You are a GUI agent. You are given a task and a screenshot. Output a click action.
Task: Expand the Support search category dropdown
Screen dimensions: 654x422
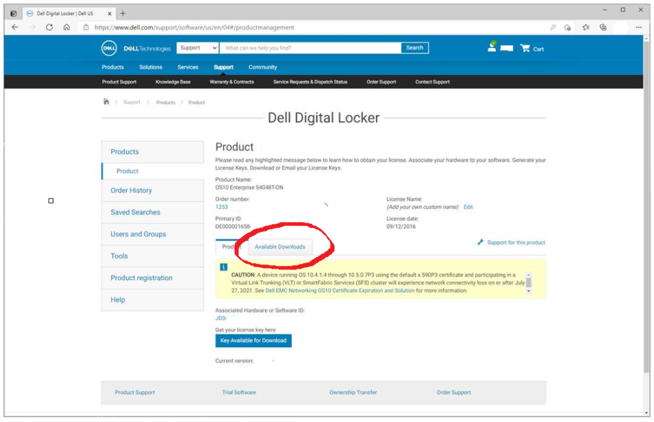tap(197, 47)
